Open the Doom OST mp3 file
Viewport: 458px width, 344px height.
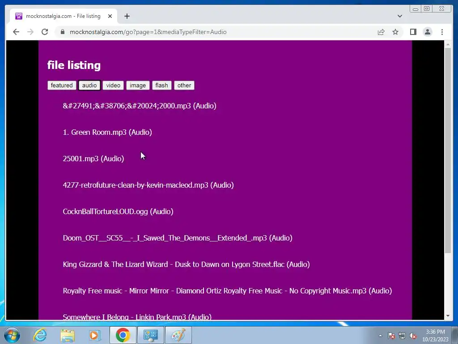point(178,238)
